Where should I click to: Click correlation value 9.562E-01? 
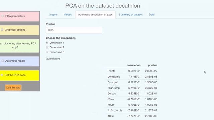(134, 71)
